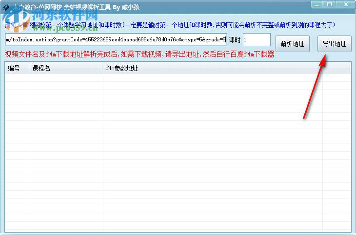Click the f4m参数地址 column header

226,68
